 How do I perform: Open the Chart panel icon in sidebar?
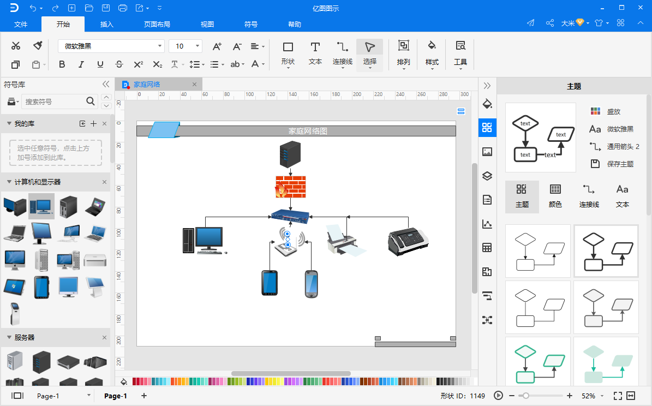[x=487, y=224]
